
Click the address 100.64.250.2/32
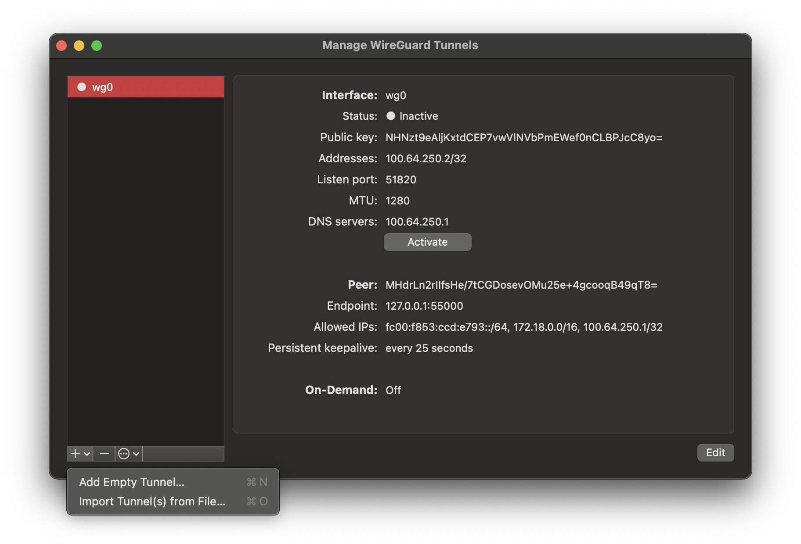[x=426, y=158]
